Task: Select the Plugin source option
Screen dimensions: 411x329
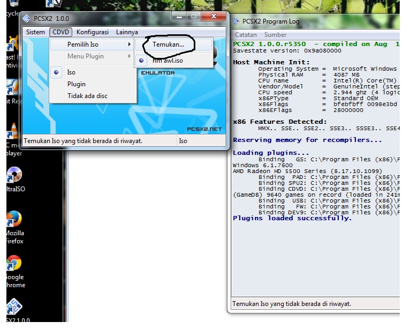Action: [x=93, y=84]
